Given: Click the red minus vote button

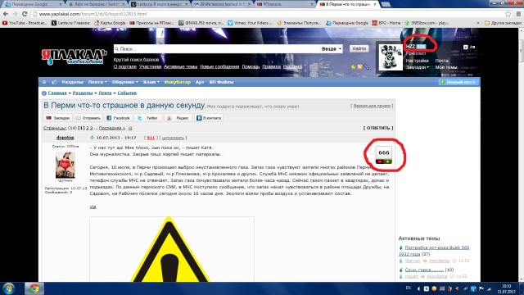Looking at the screenshot, I should 380,162.
